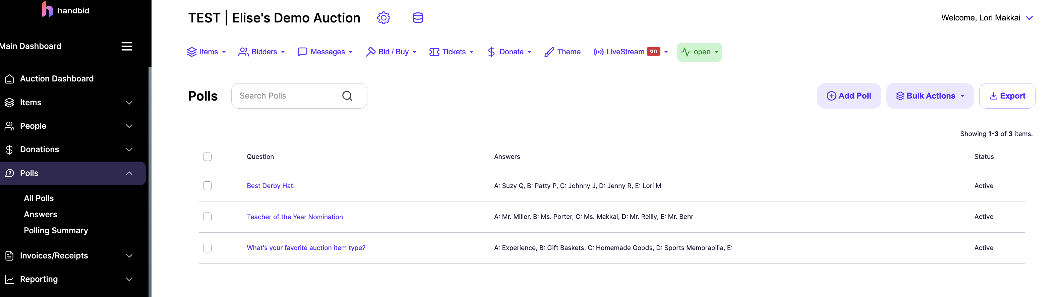Check the box for favorite auction item type poll
The width and height of the screenshot is (1062, 297).
click(x=208, y=248)
